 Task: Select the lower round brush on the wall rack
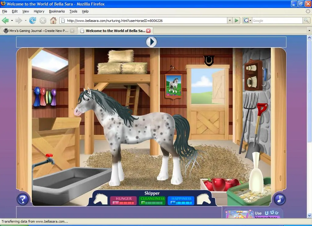coord(251,82)
